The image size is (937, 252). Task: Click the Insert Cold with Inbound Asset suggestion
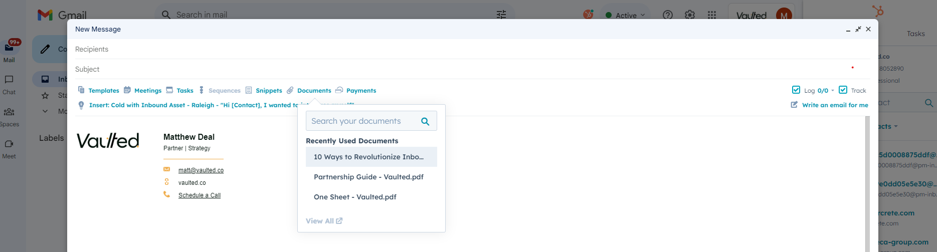(x=222, y=105)
